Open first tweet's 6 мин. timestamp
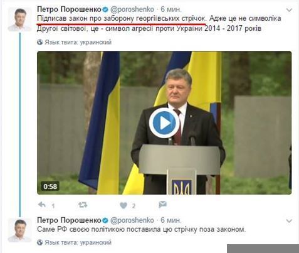Screen dimensions: 299x253 tap(171, 9)
